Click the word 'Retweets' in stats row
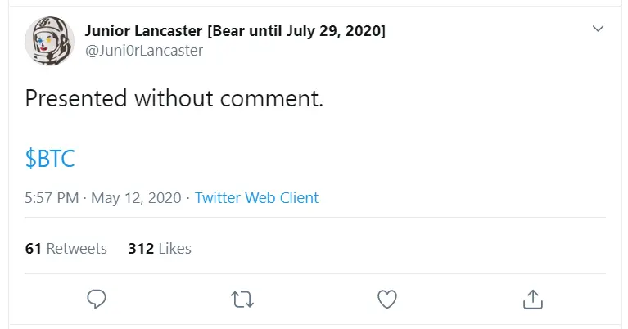The height and width of the screenshot is (329, 628). [x=76, y=249]
